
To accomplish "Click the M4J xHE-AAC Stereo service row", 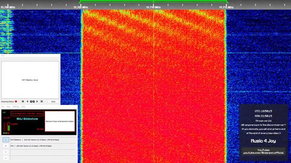I will (x=43, y=146).
